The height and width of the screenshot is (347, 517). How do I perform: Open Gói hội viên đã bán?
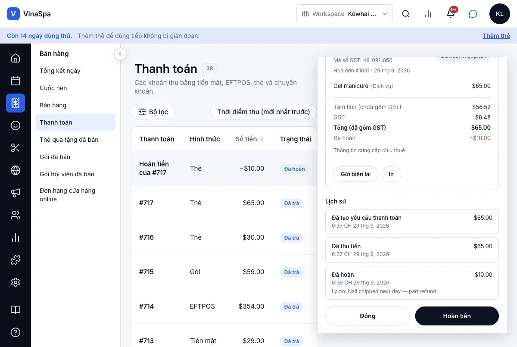click(75, 174)
